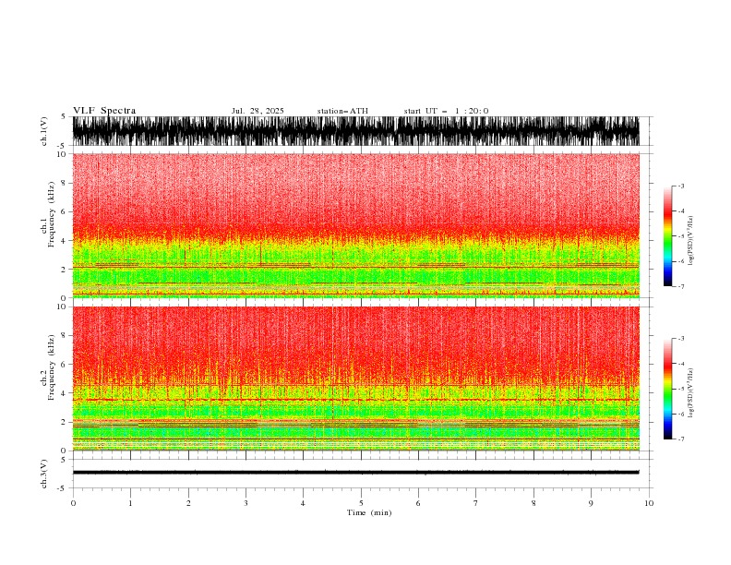Click the "ch.3(V)" waveform axis label
Viewport: 731px width, 565px height.
pyautogui.click(x=44, y=474)
